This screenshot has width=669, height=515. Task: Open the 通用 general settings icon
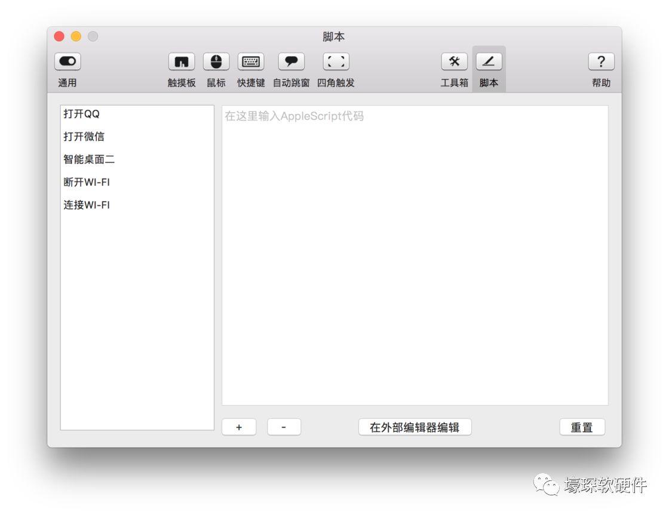tap(67, 61)
